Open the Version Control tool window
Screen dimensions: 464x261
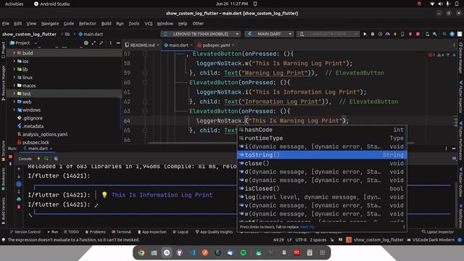tap(25, 232)
